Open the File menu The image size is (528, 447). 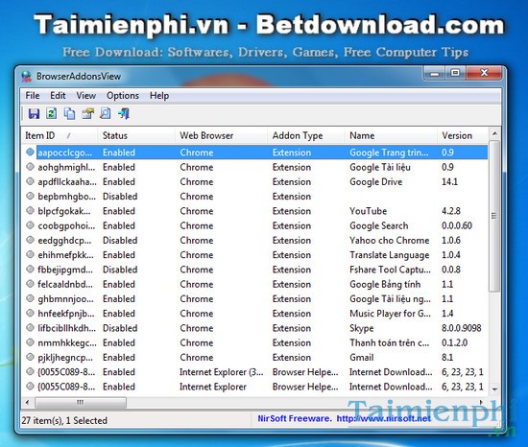pyautogui.click(x=33, y=96)
